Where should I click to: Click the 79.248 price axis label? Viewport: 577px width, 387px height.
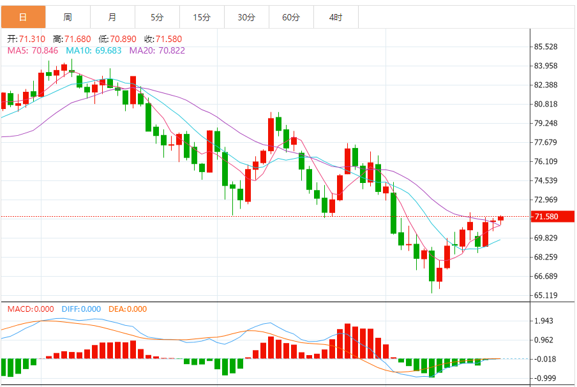[546, 123]
